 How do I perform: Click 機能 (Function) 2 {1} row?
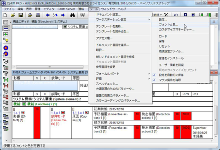(x=112, y=104)
